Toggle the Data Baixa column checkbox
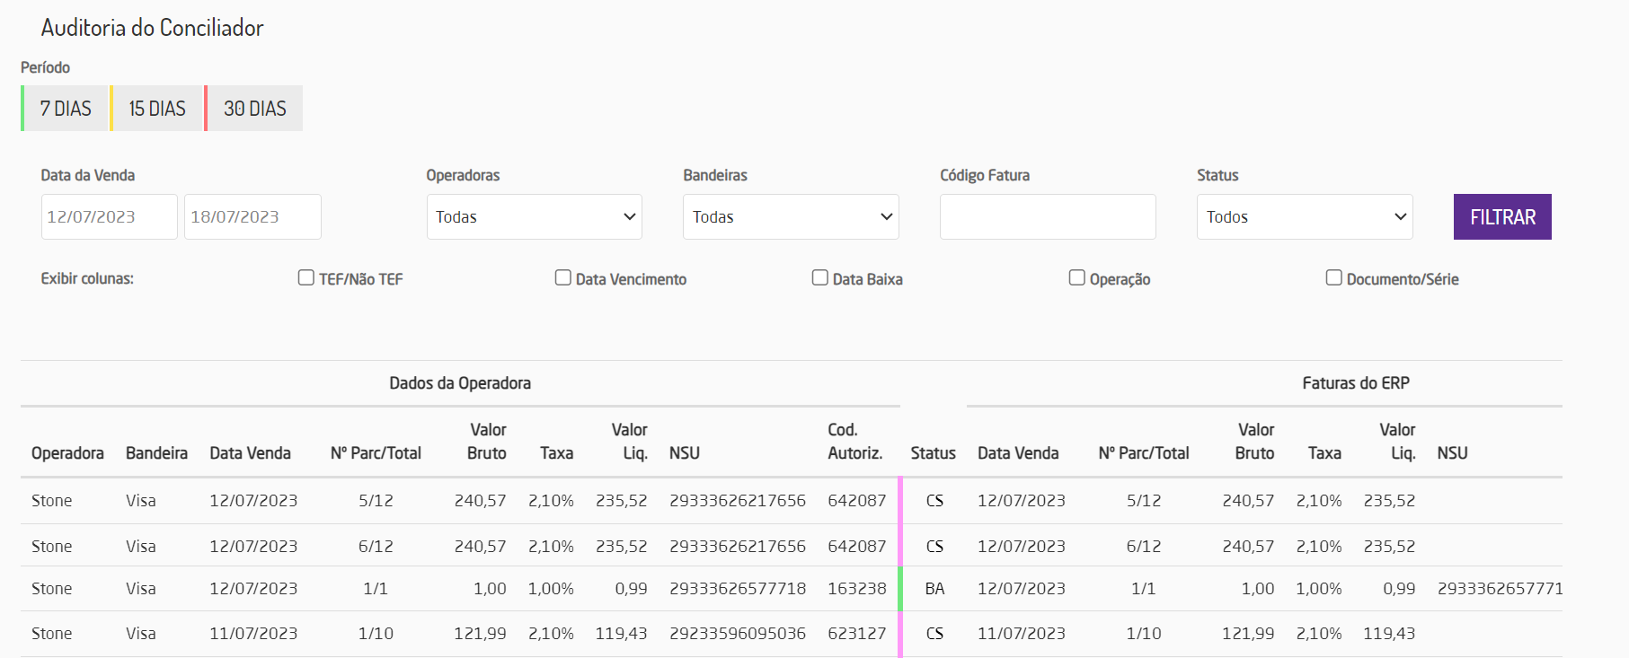This screenshot has width=1629, height=658. 820,278
